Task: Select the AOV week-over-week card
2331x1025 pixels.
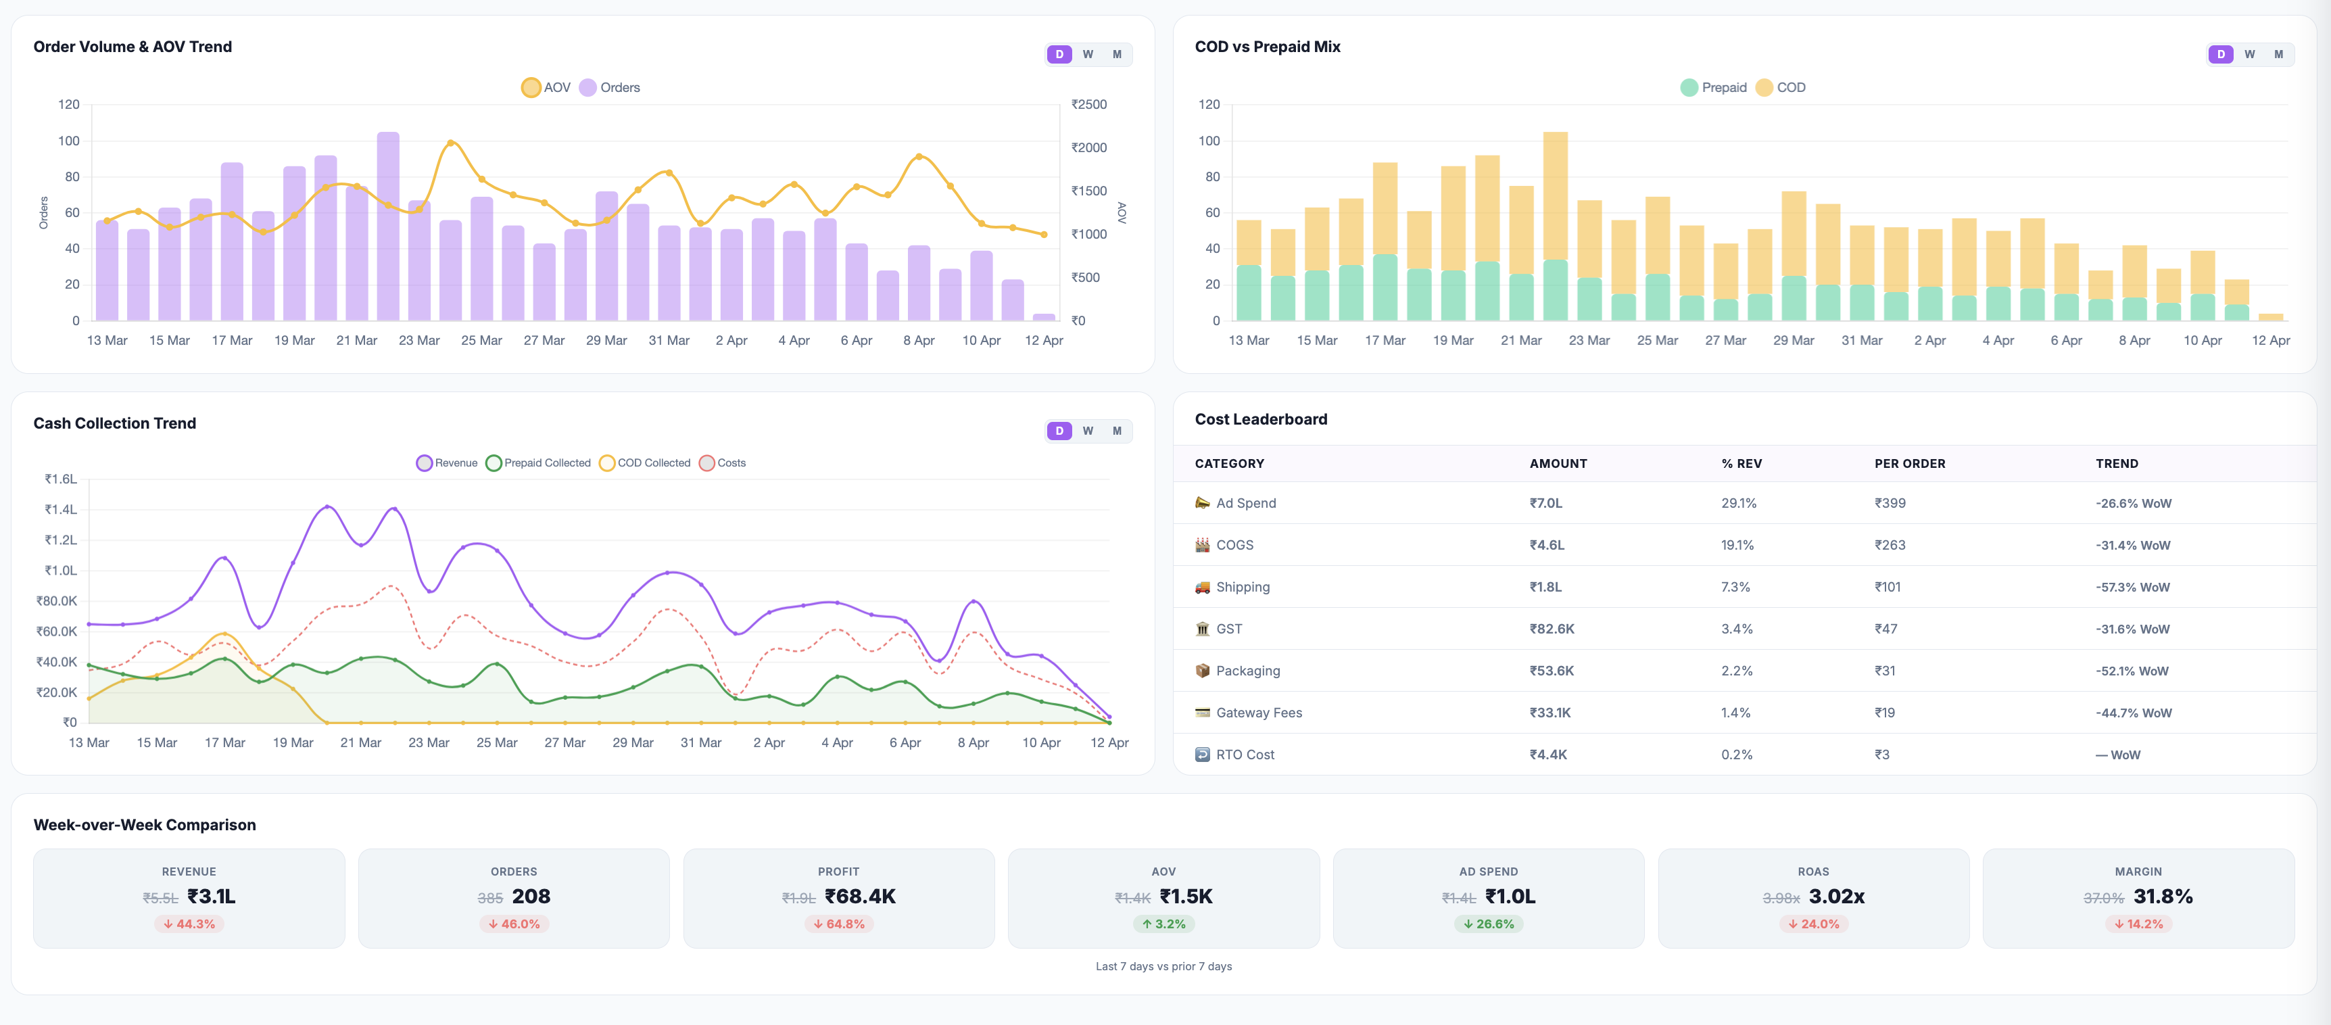Action: pyautogui.click(x=1163, y=899)
